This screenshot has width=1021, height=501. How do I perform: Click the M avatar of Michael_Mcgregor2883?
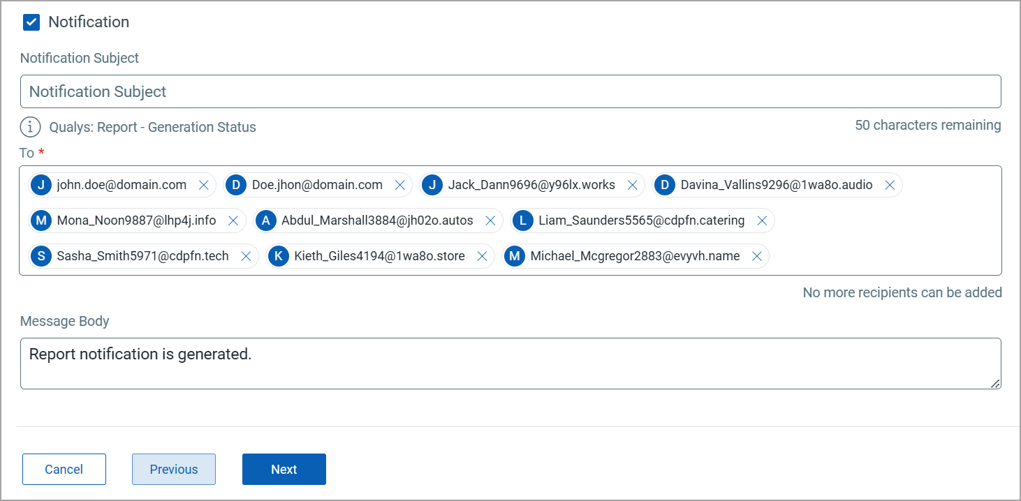[515, 256]
